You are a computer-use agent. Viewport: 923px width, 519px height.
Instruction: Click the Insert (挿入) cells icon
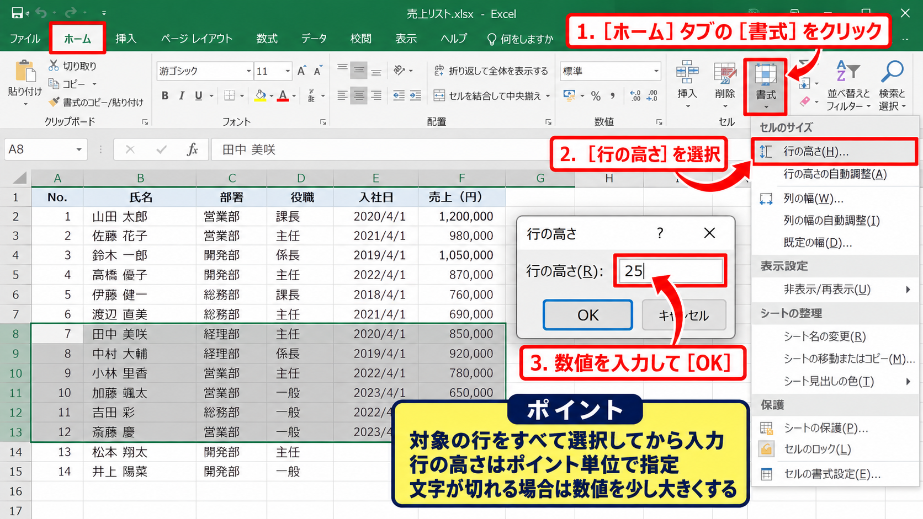point(687,72)
